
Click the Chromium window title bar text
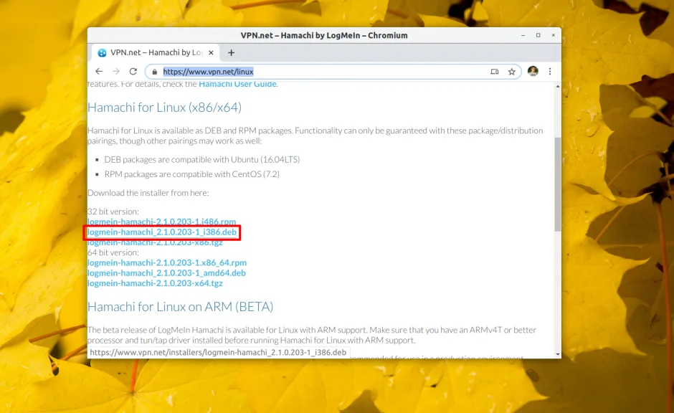pyautogui.click(x=324, y=35)
